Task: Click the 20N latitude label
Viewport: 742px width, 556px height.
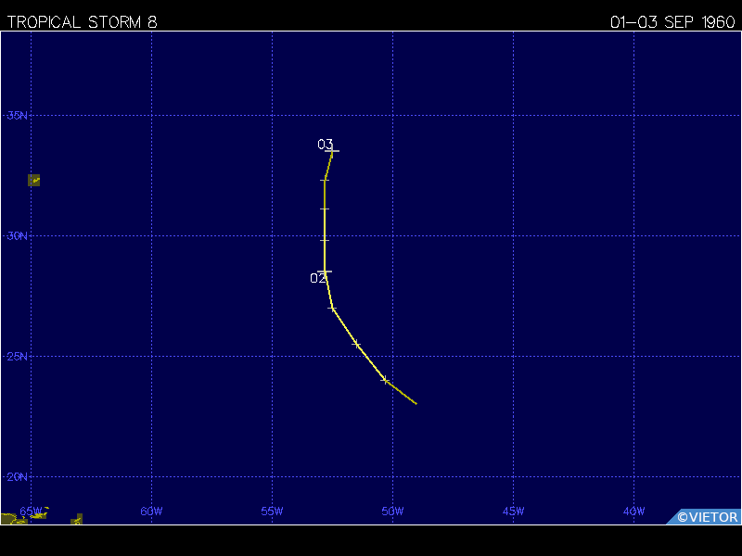Action: point(18,476)
